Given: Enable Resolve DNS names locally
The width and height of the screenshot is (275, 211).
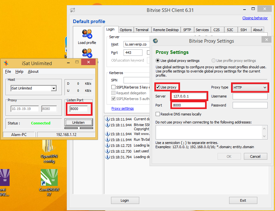Looking at the screenshot, I should point(158,114).
